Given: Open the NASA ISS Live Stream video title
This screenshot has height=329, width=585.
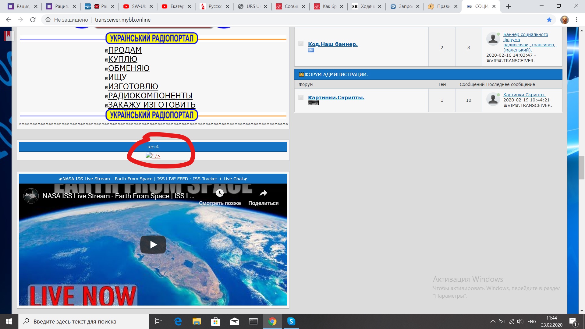Looking at the screenshot, I should 118,196.
